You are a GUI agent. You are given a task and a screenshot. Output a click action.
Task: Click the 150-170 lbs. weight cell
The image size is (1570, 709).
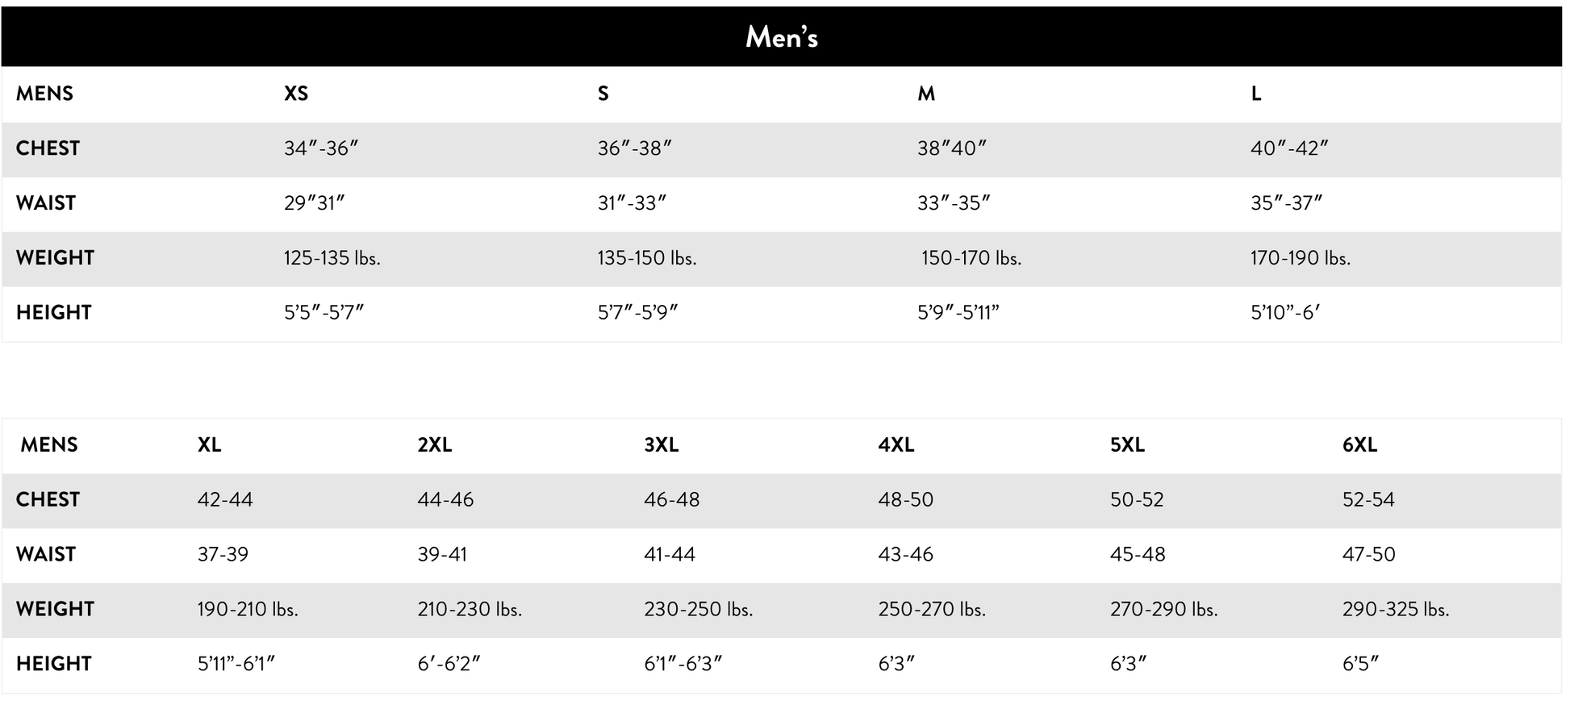pyautogui.click(x=971, y=258)
